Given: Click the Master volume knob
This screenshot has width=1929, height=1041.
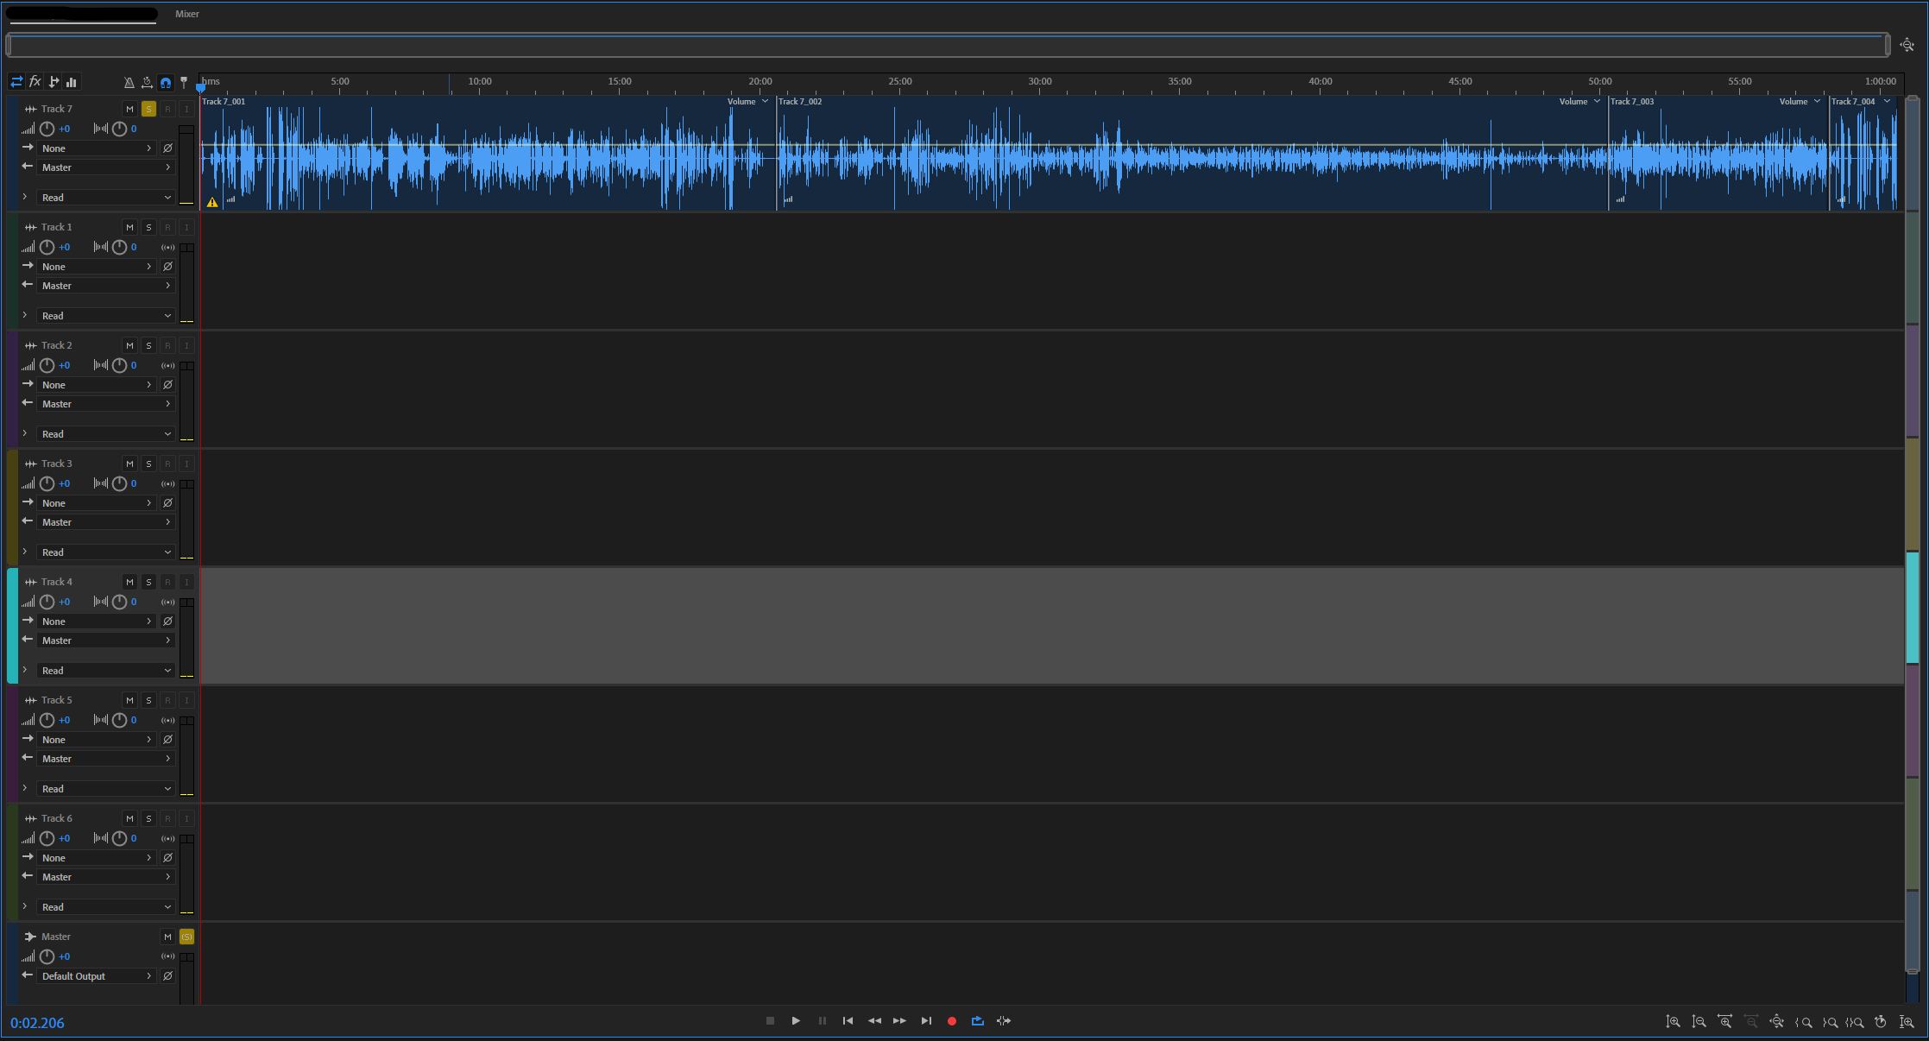Looking at the screenshot, I should (47, 956).
